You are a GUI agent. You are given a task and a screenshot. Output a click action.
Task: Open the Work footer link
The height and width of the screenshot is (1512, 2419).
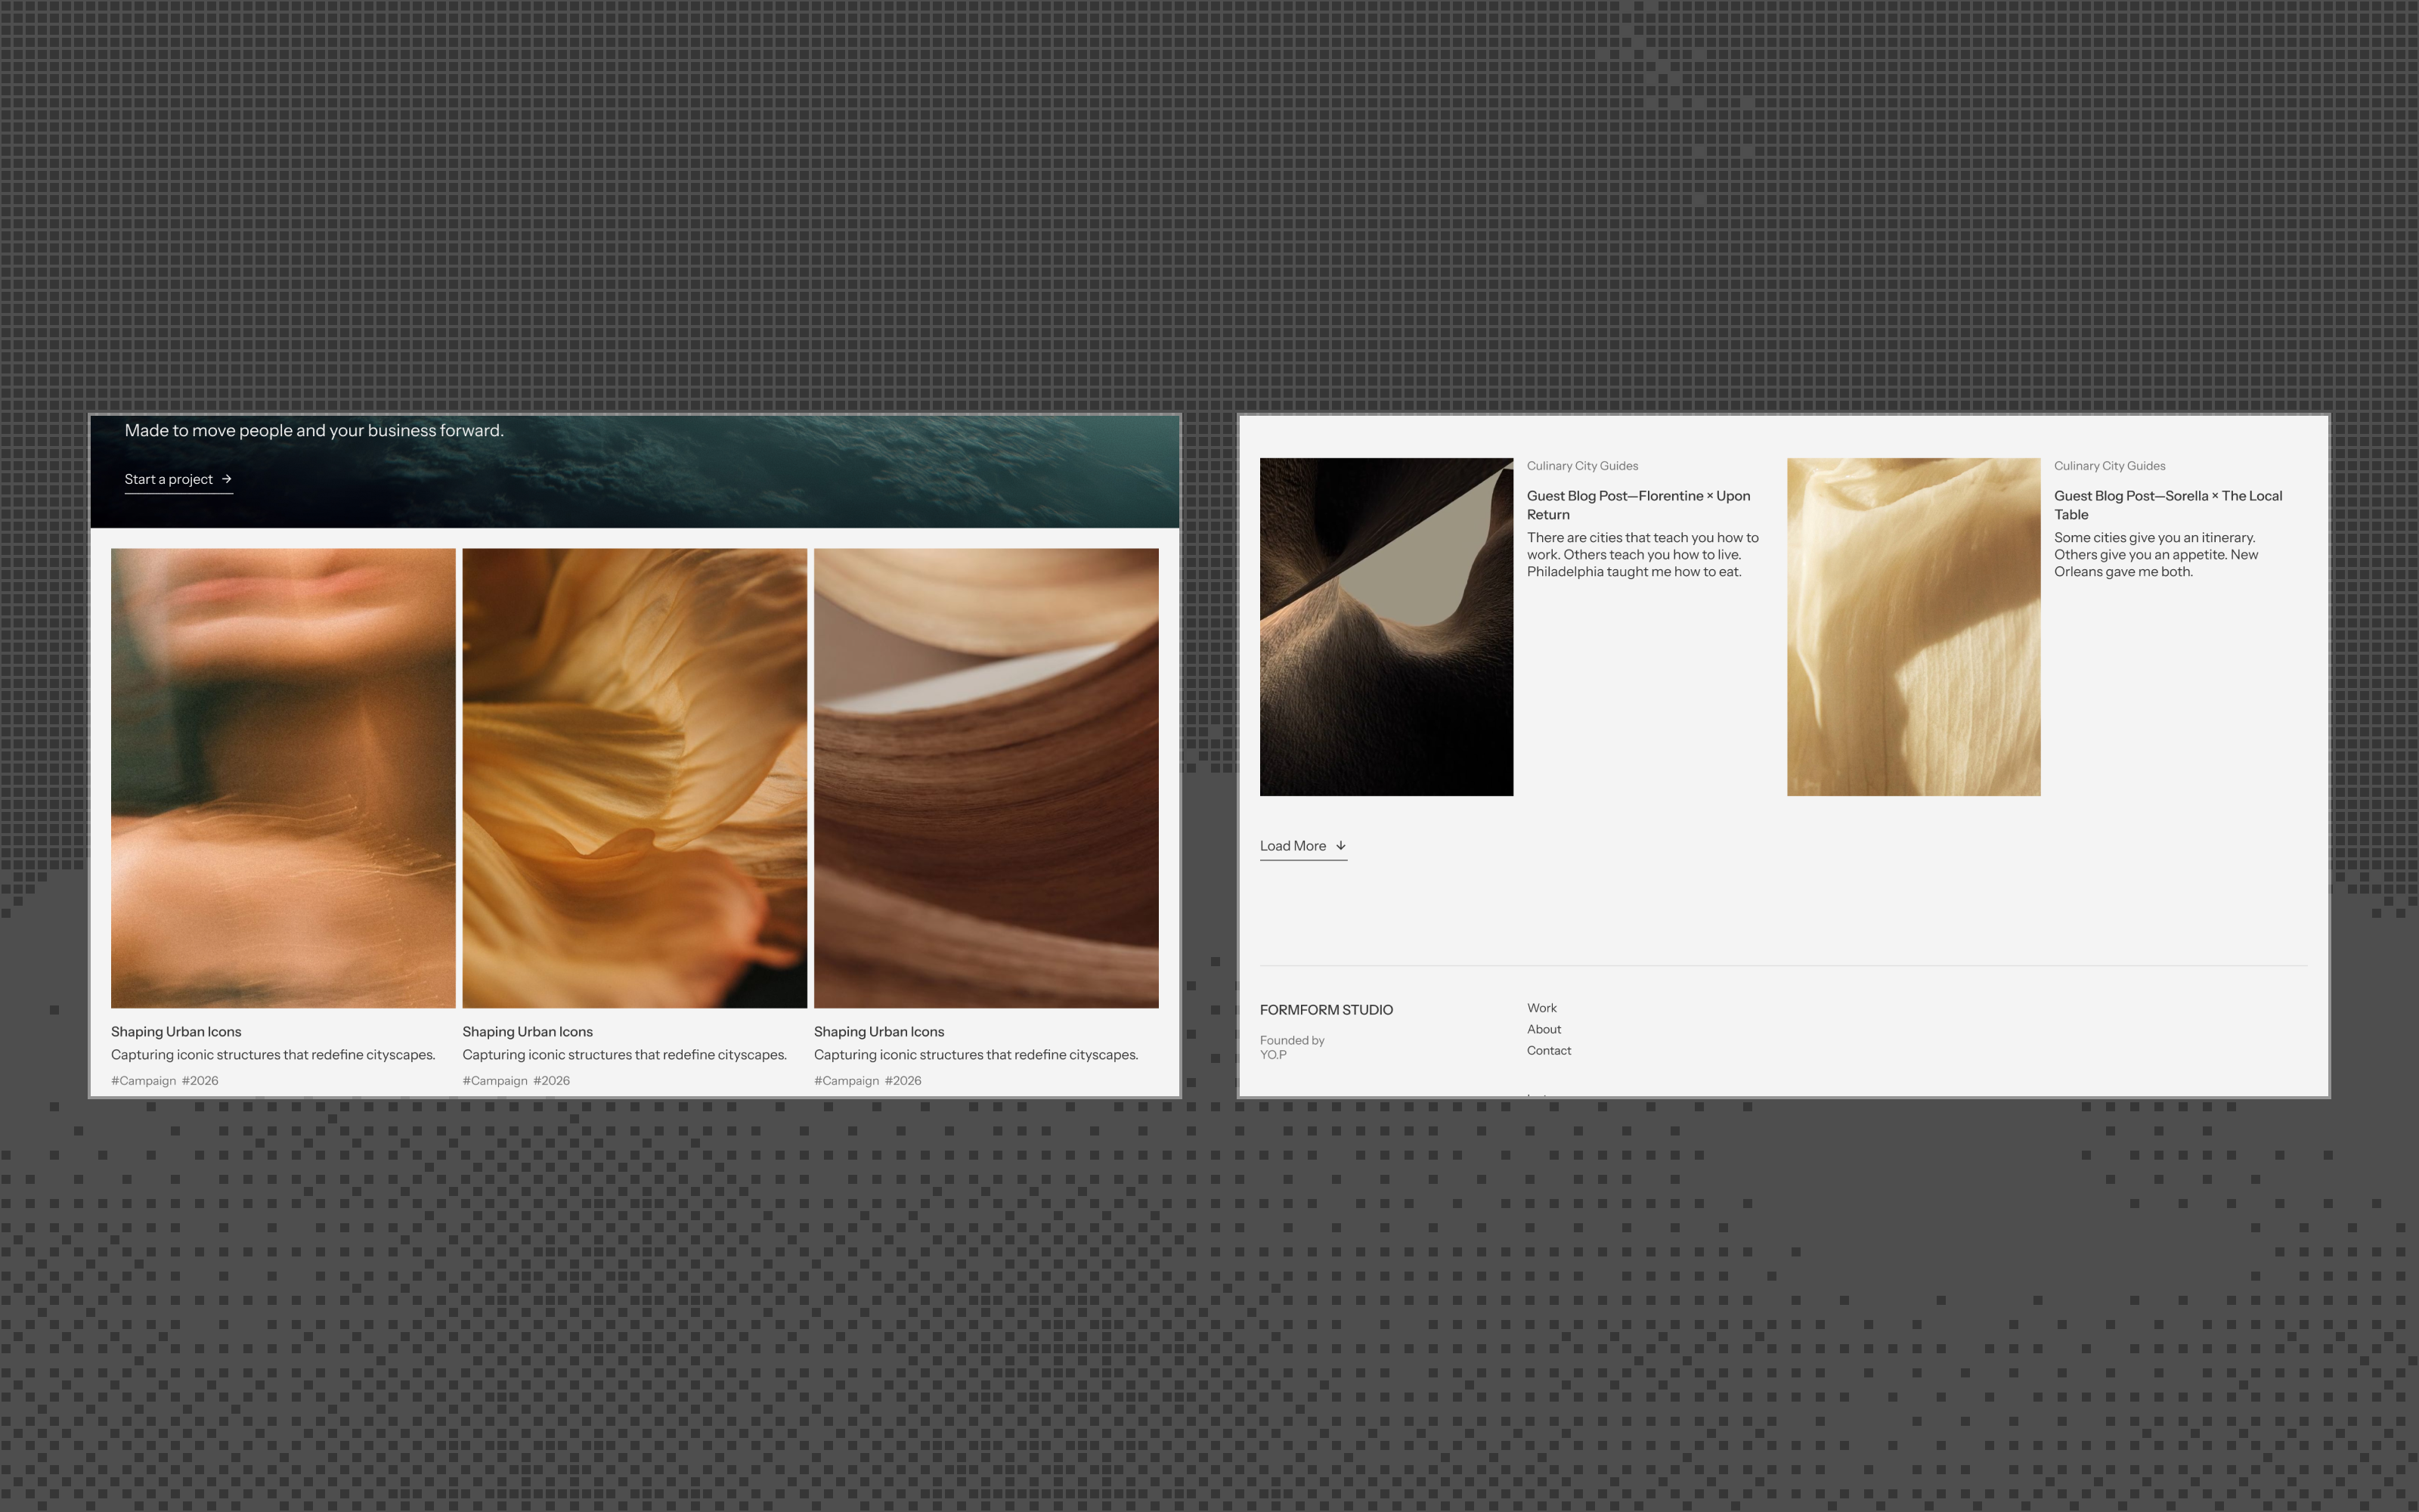(1541, 1008)
